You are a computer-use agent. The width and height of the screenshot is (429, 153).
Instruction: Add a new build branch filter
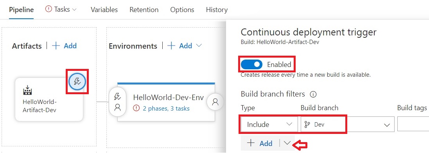[x=260, y=143]
